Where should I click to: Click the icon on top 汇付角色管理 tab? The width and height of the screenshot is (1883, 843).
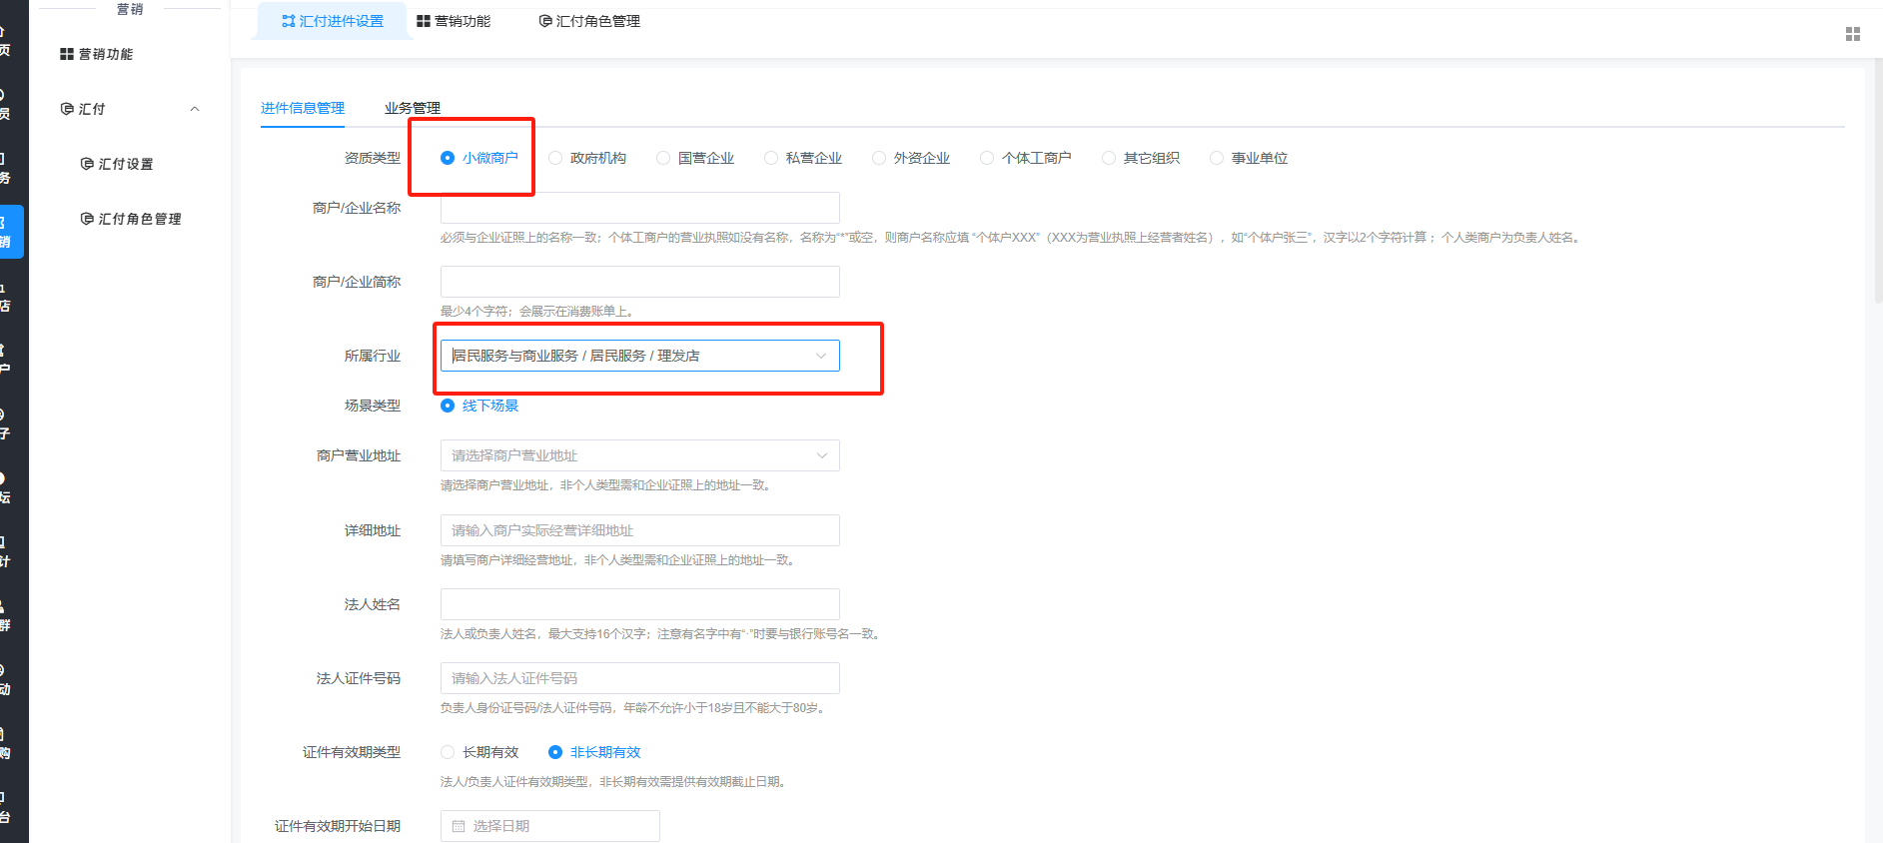pyautogui.click(x=545, y=21)
